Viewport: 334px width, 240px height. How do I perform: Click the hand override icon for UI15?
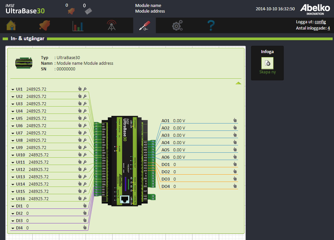(x=80, y=191)
